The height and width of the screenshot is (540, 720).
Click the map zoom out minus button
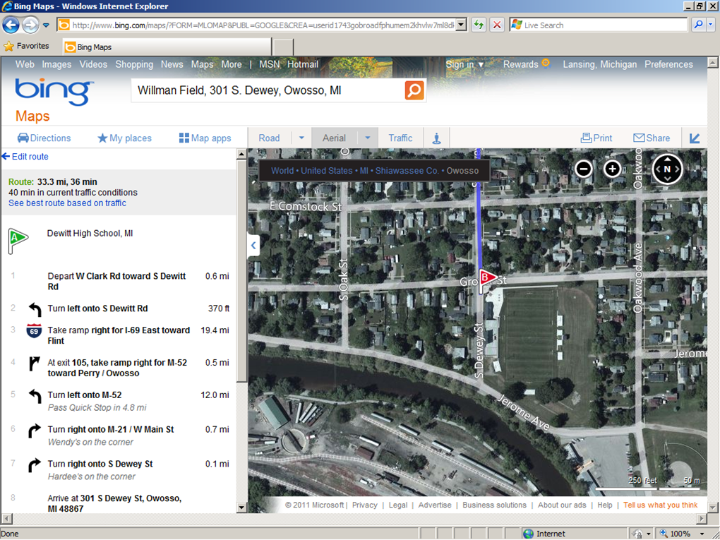pyautogui.click(x=583, y=169)
